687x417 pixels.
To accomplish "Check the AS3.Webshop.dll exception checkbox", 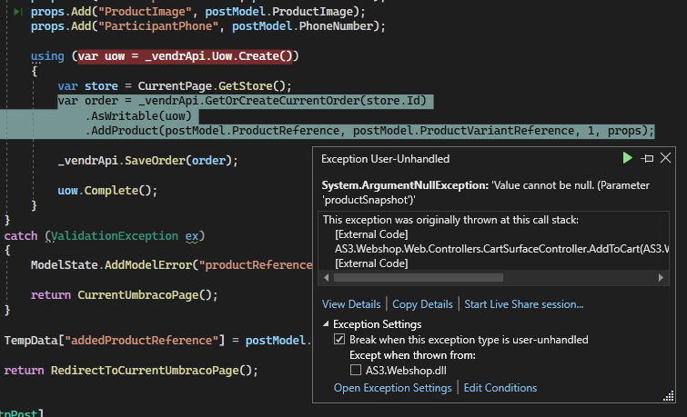I will point(356,371).
